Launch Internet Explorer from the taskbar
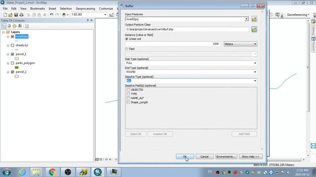Image resolution: width=316 pixels, height=177 pixels. click(22, 172)
